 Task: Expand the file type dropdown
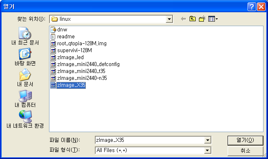[208, 150]
